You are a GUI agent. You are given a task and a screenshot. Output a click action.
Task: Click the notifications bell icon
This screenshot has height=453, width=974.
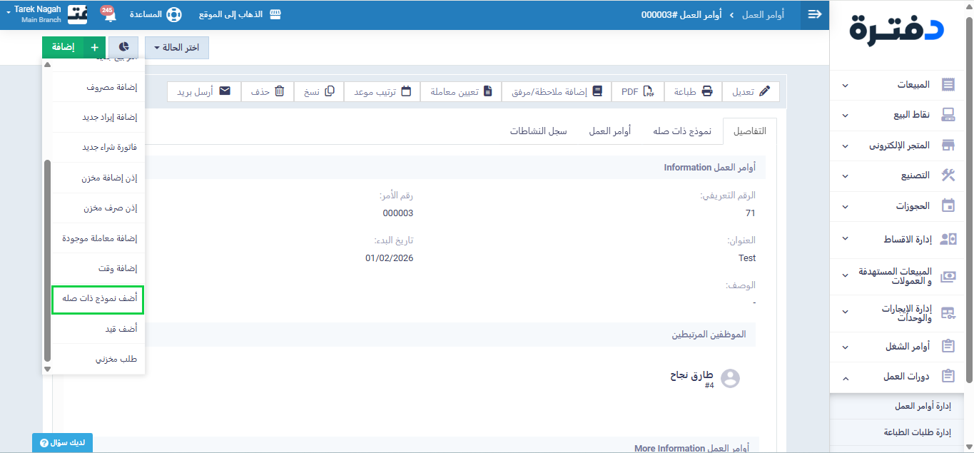point(109,16)
